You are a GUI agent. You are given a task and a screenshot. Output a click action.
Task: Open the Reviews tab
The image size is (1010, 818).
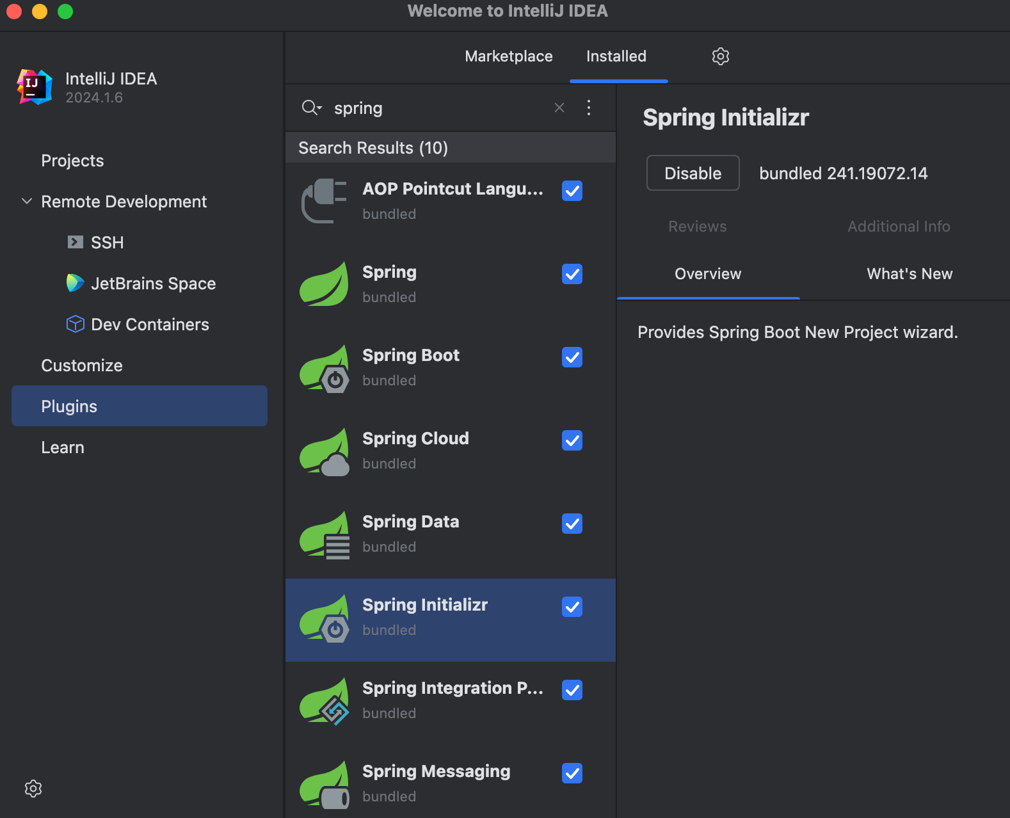click(x=698, y=227)
